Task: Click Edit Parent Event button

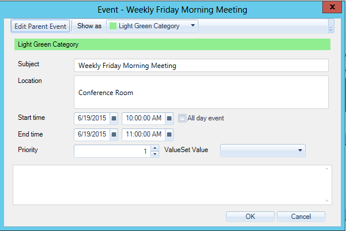Action: coord(40,26)
